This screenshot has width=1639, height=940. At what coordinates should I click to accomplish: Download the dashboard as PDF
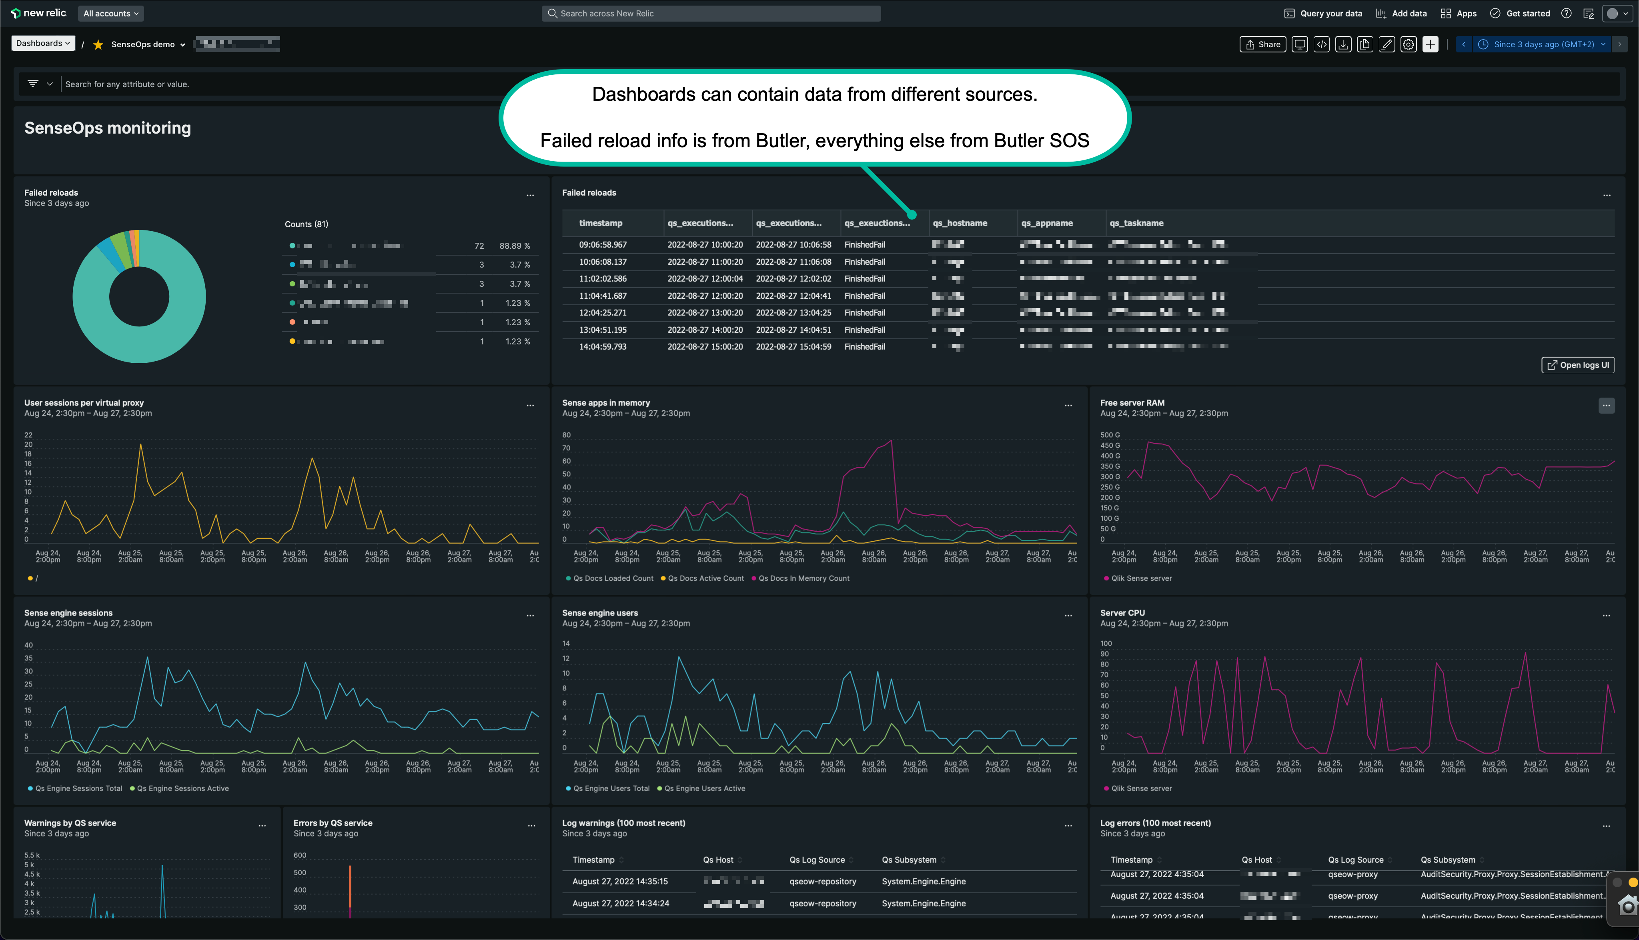pos(1344,44)
